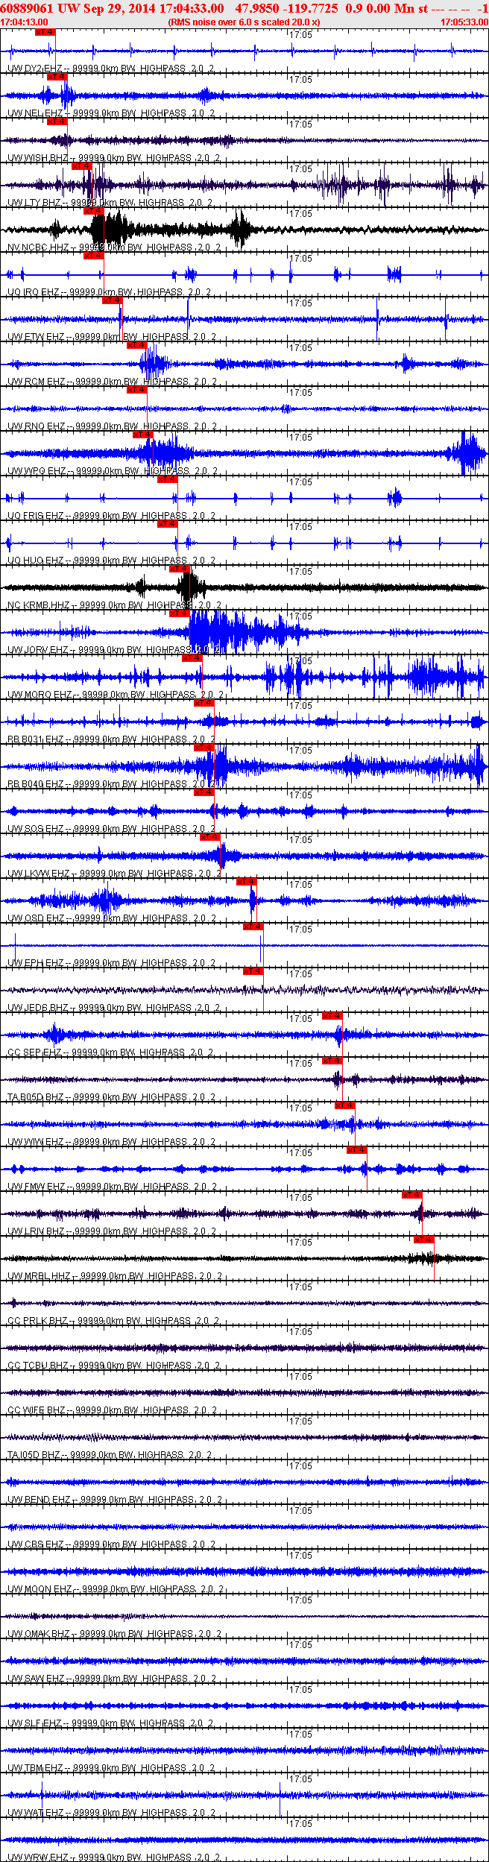Select the red pick flag on UW OSD trace
This screenshot has width=489, height=1862.
pyautogui.click(x=246, y=882)
